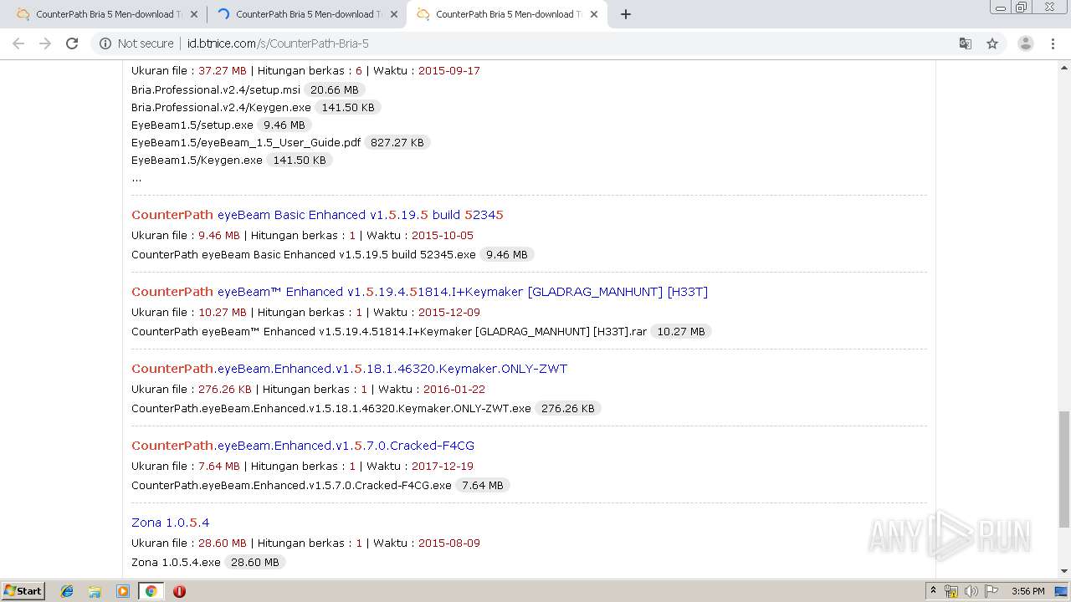1071x602 pixels.
Task: Click the date 2016-01-22
Action: tap(454, 390)
